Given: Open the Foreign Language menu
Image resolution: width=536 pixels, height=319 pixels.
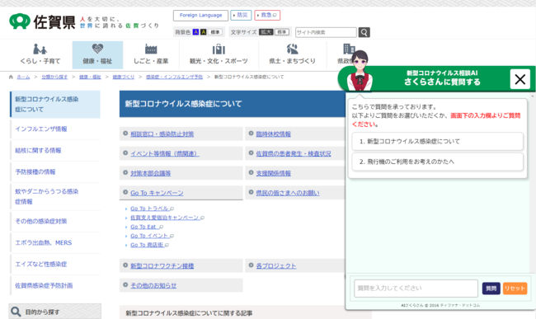Looking at the screenshot, I should 200,16.
